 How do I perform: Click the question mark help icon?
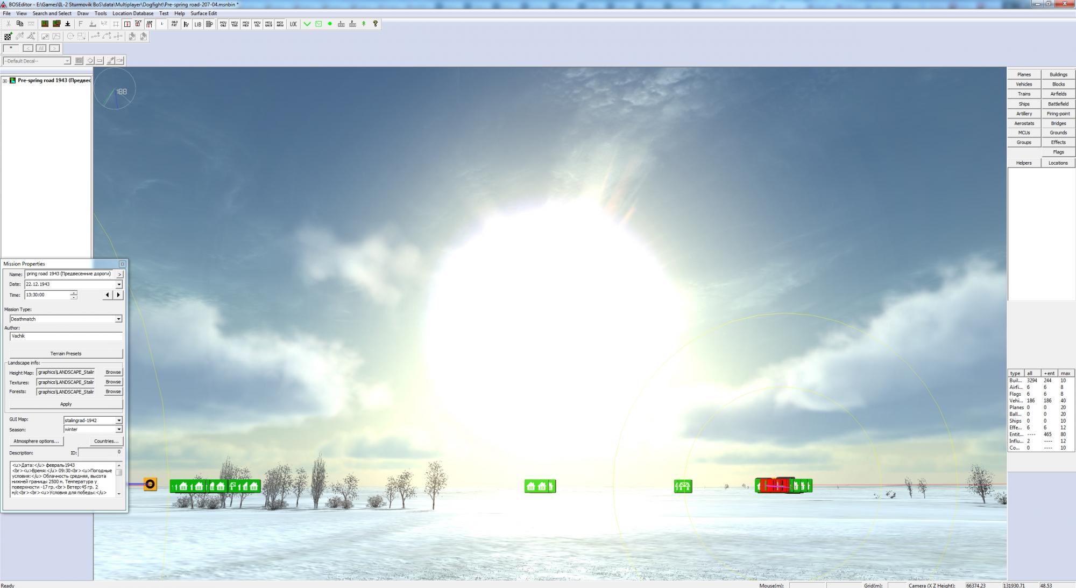pyautogui.click(x=376, y=24)
